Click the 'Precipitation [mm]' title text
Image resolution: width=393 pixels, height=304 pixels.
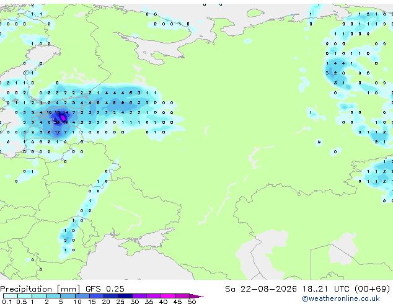click(x=40, y=289)
